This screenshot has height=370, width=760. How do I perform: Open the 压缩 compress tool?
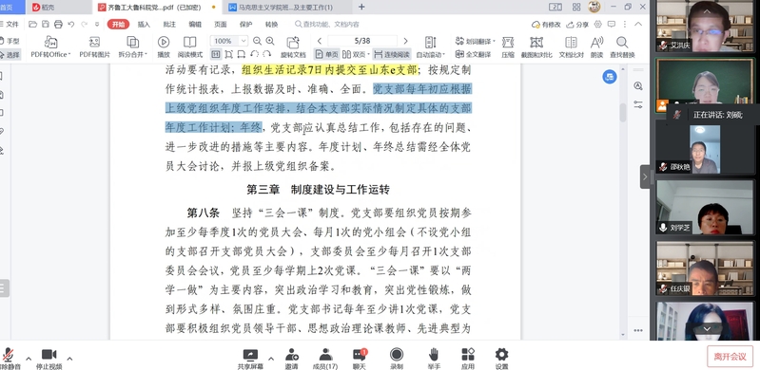pos(508,46)
